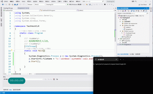Click the Save All icon in the main toolbar
The height and width of the screenshot is (94, 153).
[x=17, y=5]
